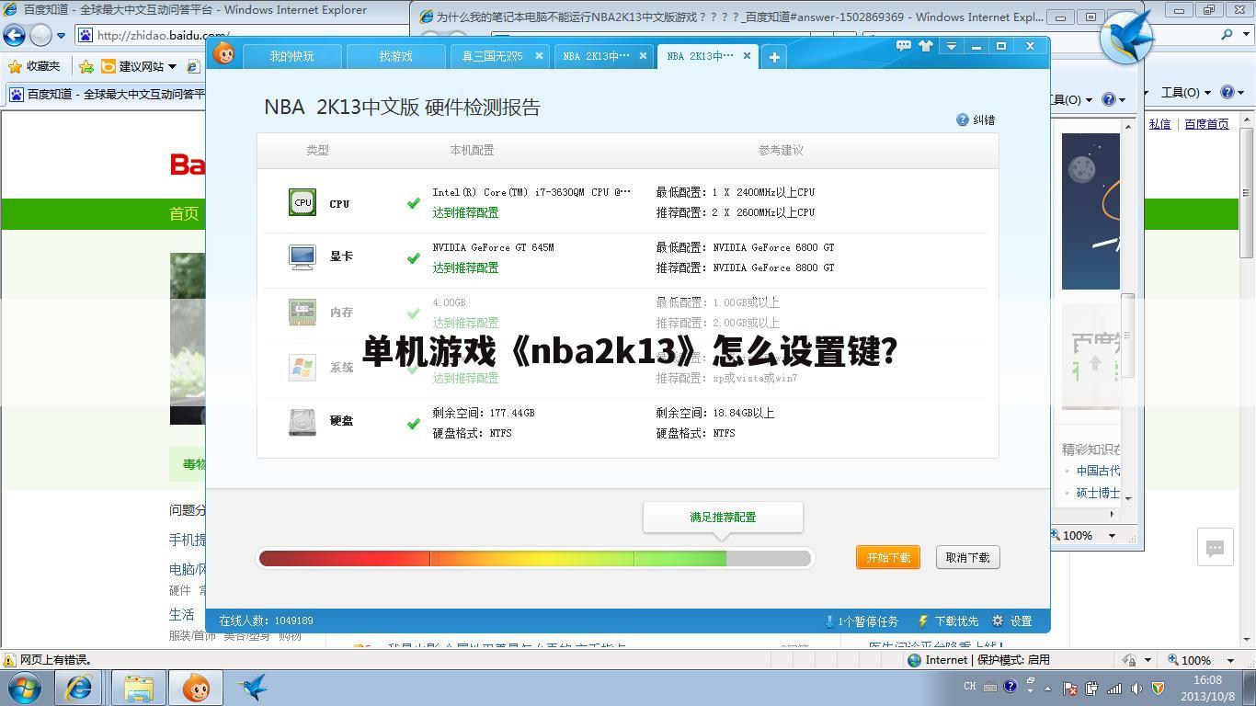Click the 硬盘 hard disk icon
Screen dimensions: 1256x706
(x=303, y=422)
